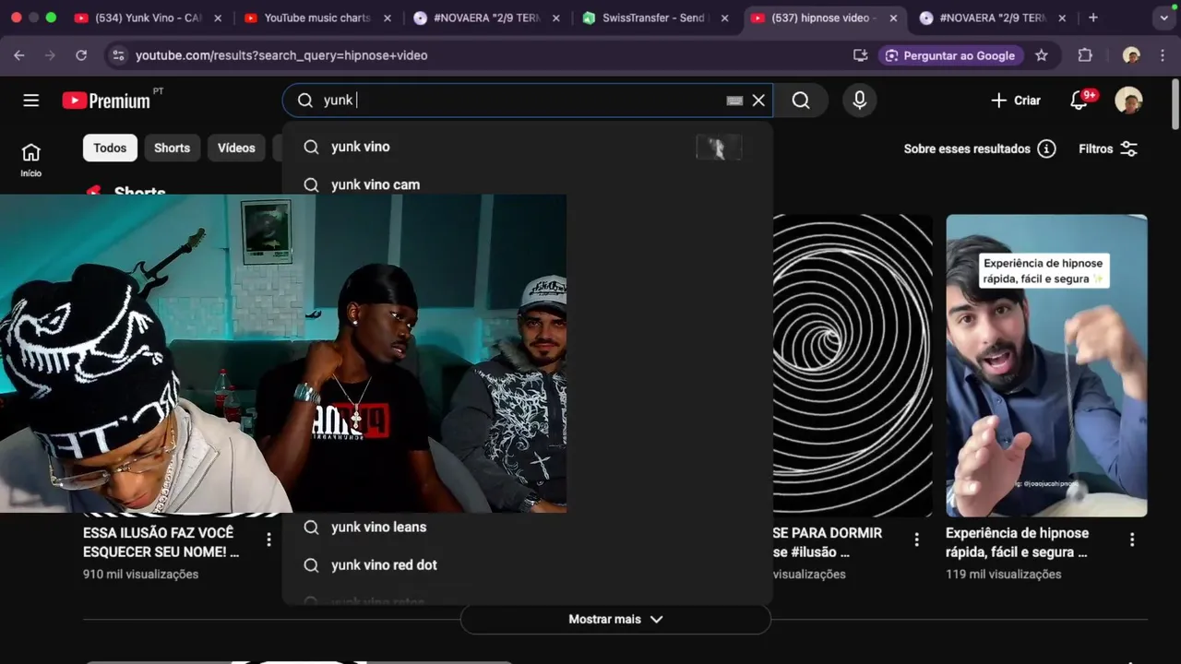The height and width of the screenshot is (664, 1181).
Task: Start voice search with the microphone
Action: tap(859, 101)
